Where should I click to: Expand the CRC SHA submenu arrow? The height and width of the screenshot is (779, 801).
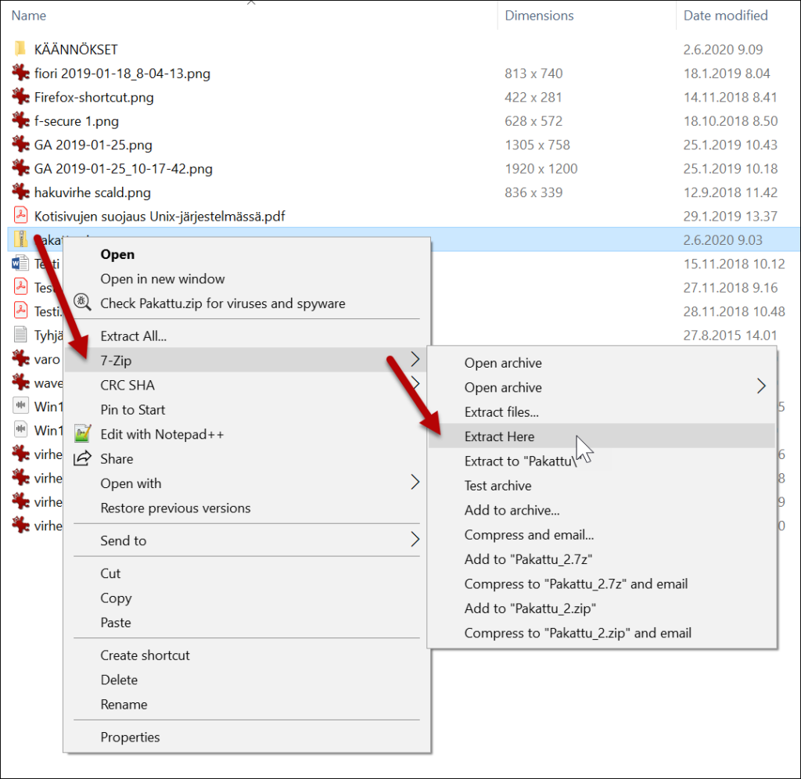coord(416,385)
